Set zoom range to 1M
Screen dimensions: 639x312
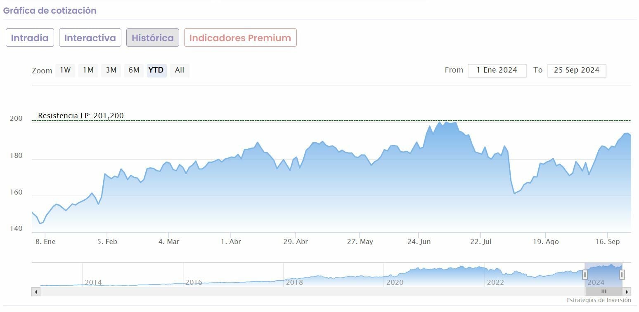pyautogui.click(x=88, y=70)
